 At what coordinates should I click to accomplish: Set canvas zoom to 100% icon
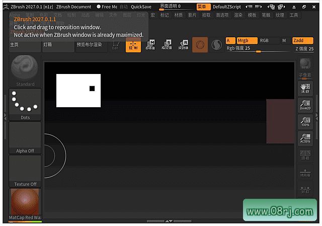pos(305,122)
